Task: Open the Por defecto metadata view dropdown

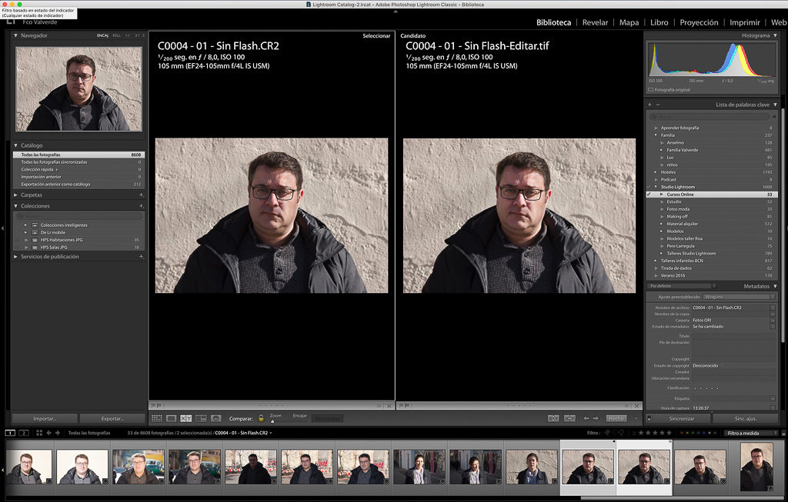Action: [682, 286]
